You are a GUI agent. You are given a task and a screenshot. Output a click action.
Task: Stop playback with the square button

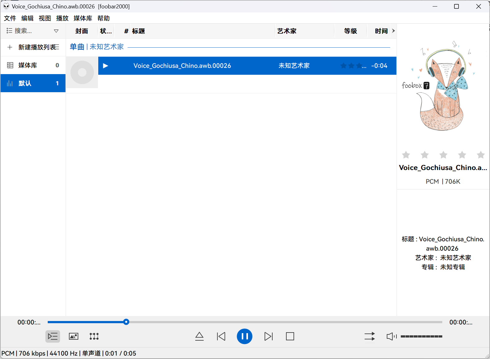click(x=290, y=336)
